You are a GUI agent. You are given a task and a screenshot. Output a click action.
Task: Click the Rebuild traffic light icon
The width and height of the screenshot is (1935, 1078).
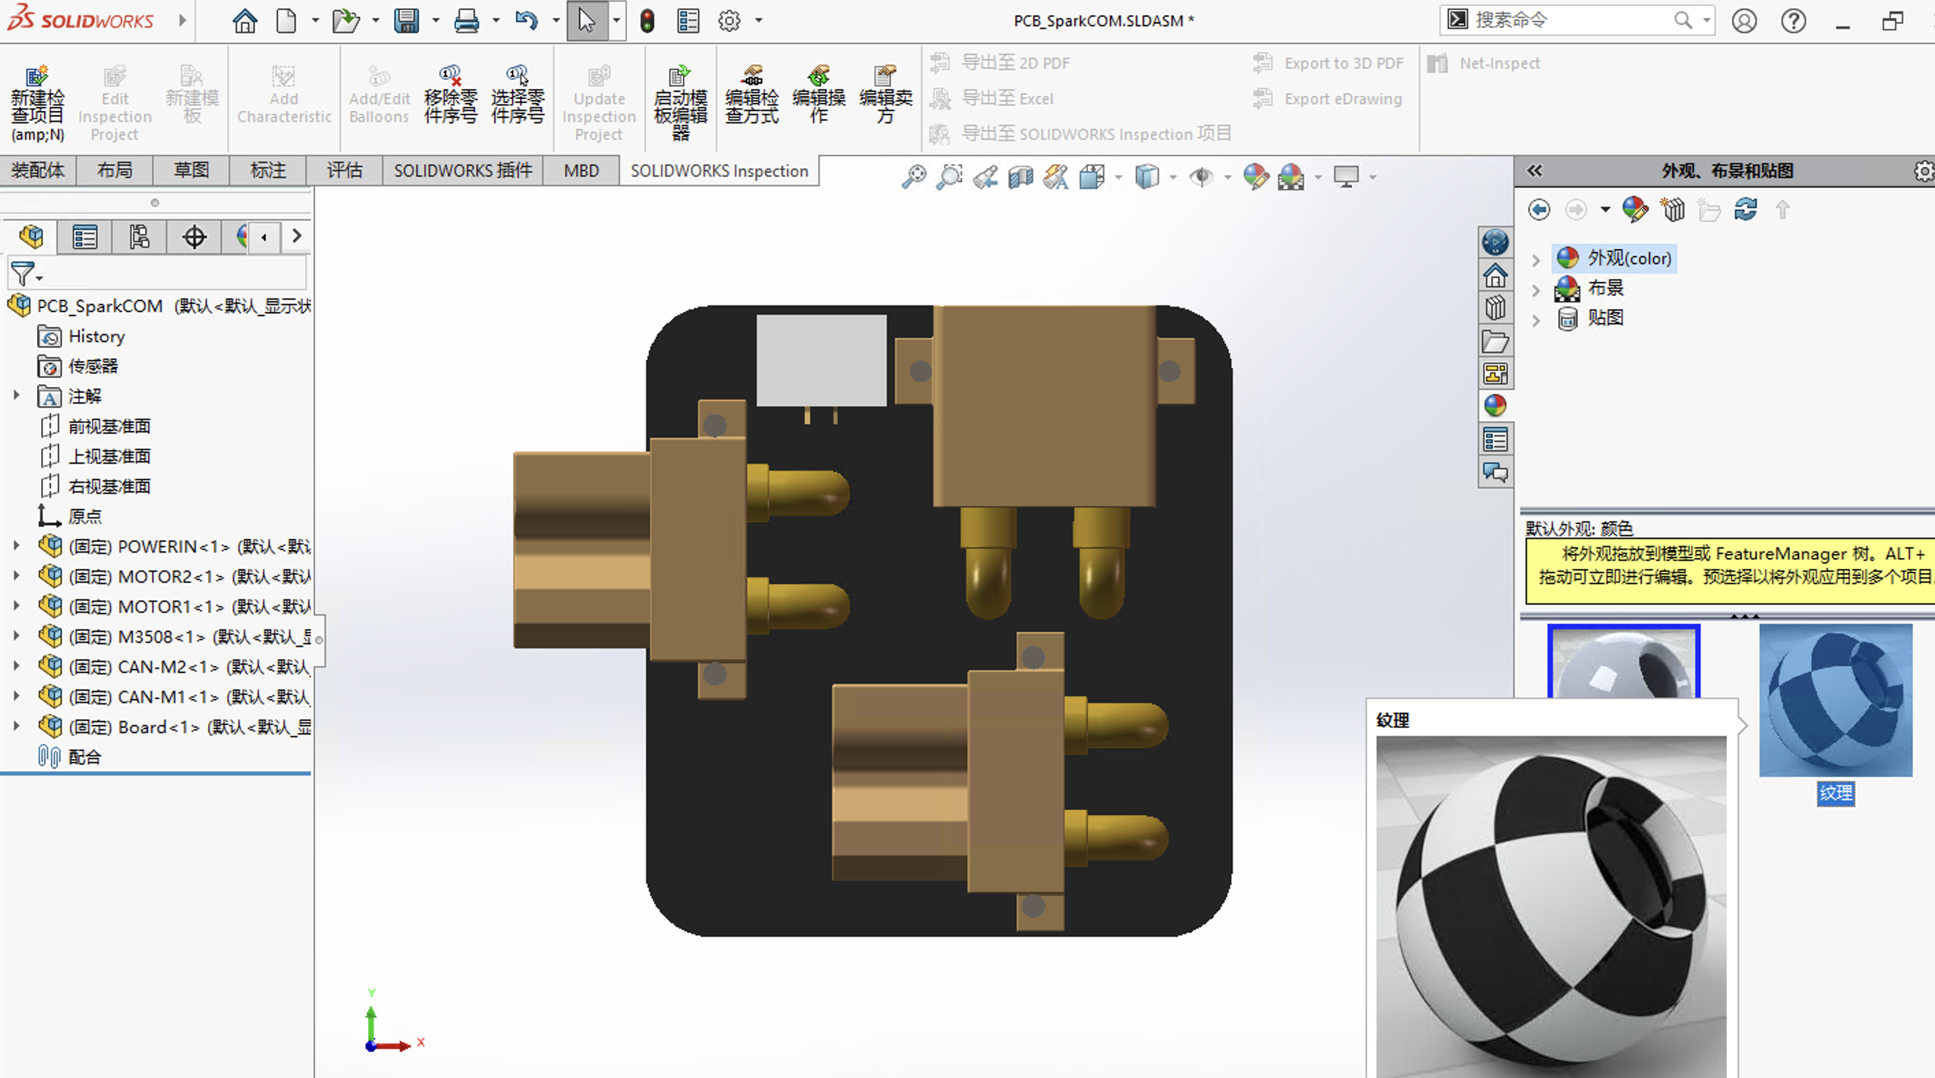pyautogui.click(x=647, y=21)
